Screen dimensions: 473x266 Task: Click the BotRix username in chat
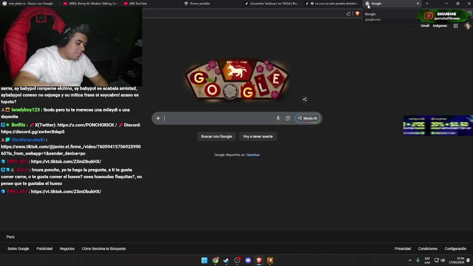click(18, 125)
